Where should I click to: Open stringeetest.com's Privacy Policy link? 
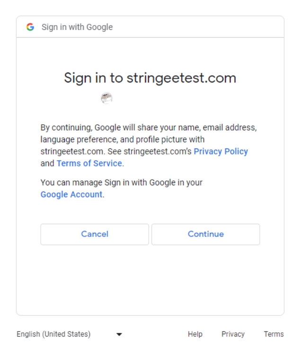[x=221, y=152]
